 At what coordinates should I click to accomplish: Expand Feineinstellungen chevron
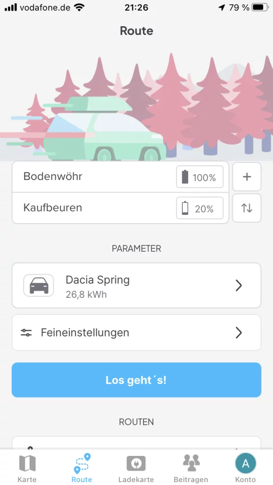(x=239, y=333)
